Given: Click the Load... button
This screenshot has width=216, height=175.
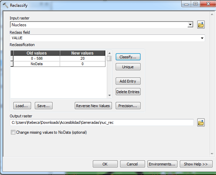Looking at the screenshot, I should [22, 106].
